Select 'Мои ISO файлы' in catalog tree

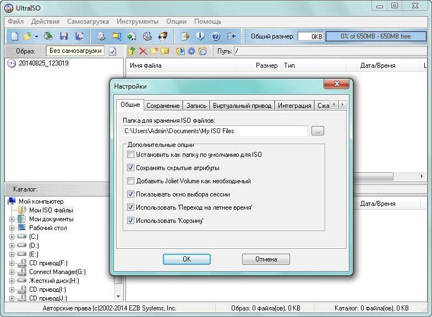[51, 210]
